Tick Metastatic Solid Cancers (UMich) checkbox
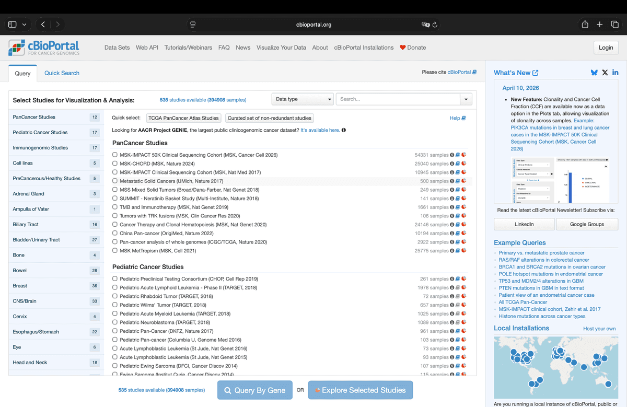 (x=115, y=181)
